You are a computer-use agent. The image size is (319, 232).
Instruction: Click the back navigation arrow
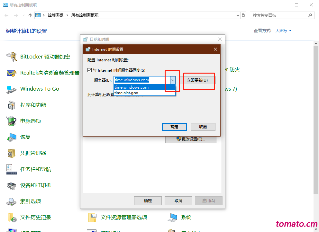[6, 15]
